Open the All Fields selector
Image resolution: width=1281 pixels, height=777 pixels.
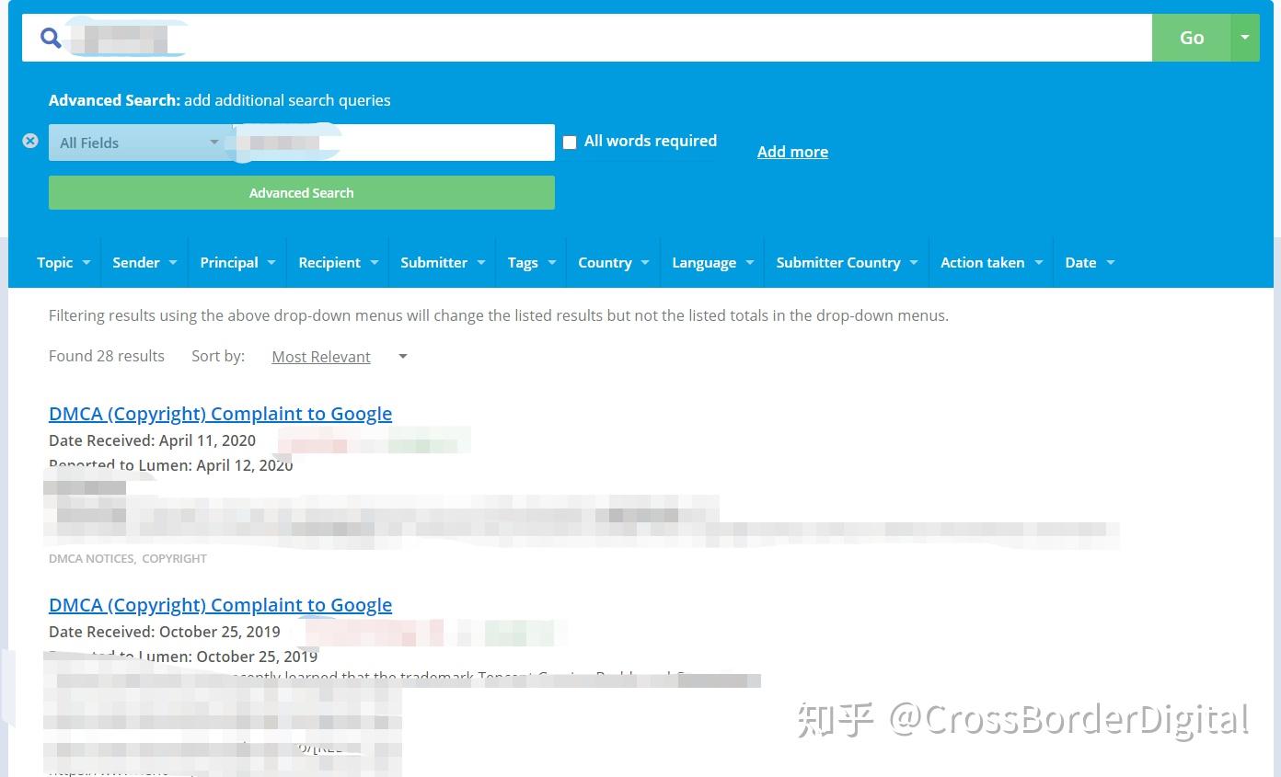138,143
